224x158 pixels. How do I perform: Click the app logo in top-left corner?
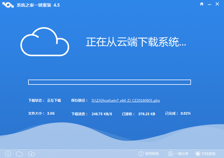[8, 5]
